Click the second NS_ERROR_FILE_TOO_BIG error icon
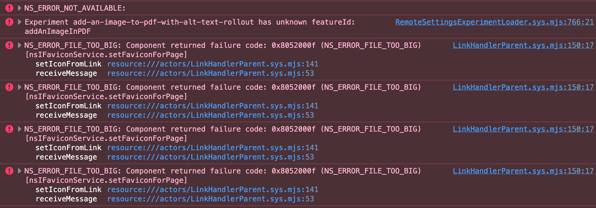The image size is (596, 208). pos(9,87)
